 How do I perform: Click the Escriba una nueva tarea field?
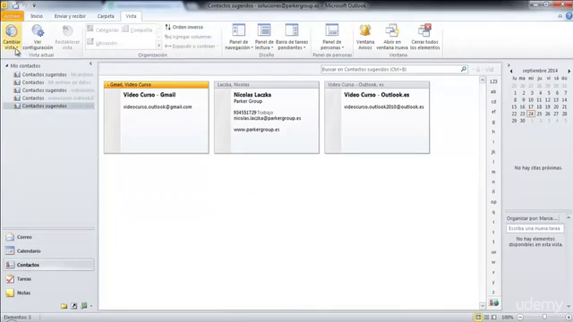pyautogui.click(x=535, y=228)
